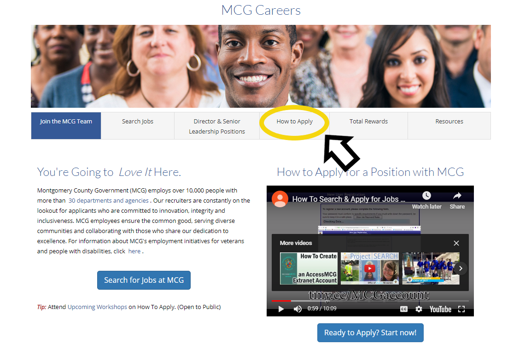Screen dimensions: 531x350
Task: Toggle closed captions on video
Action: (x=404, y=309)
